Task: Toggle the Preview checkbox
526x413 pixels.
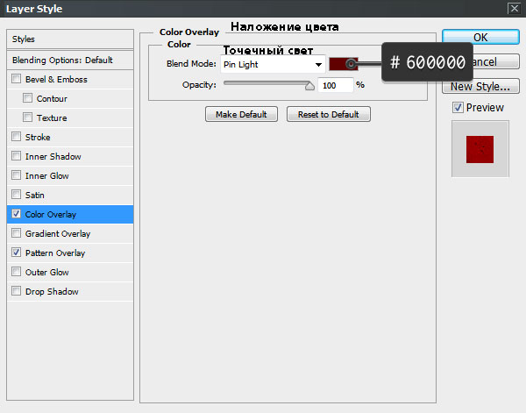Action: [458, 108]
